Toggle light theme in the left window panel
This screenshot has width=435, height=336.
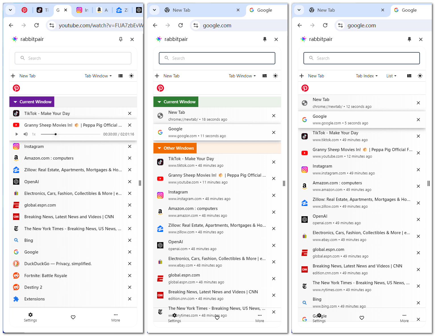pos(131,76)
